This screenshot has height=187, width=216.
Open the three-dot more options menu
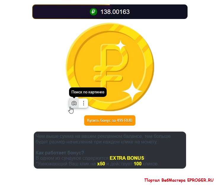84,103
